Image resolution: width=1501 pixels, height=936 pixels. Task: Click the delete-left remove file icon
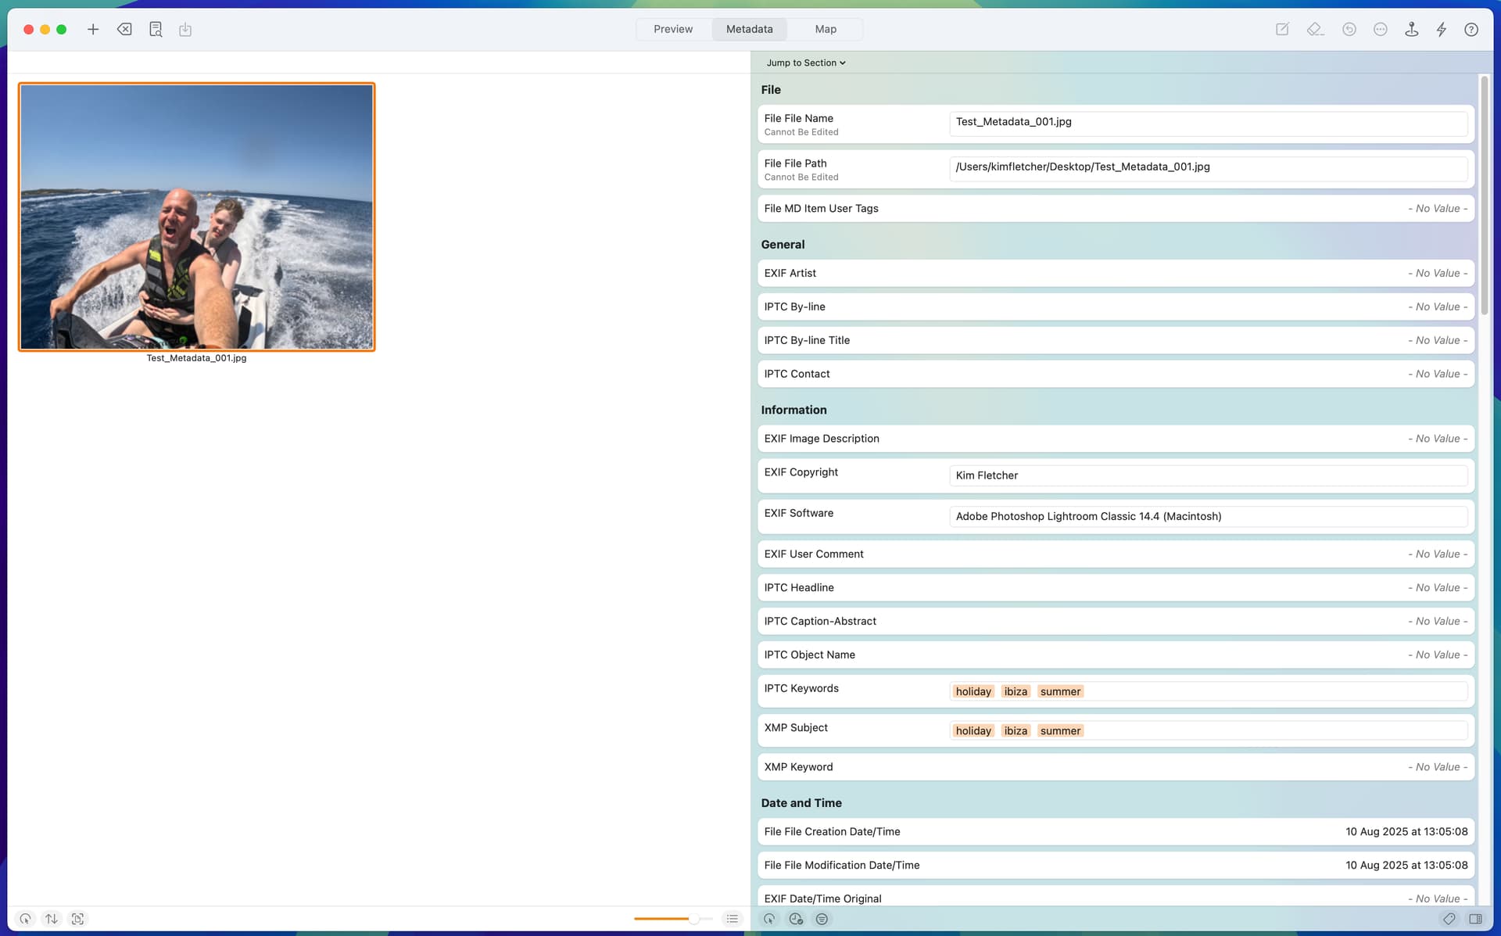(x=124, y=29)
